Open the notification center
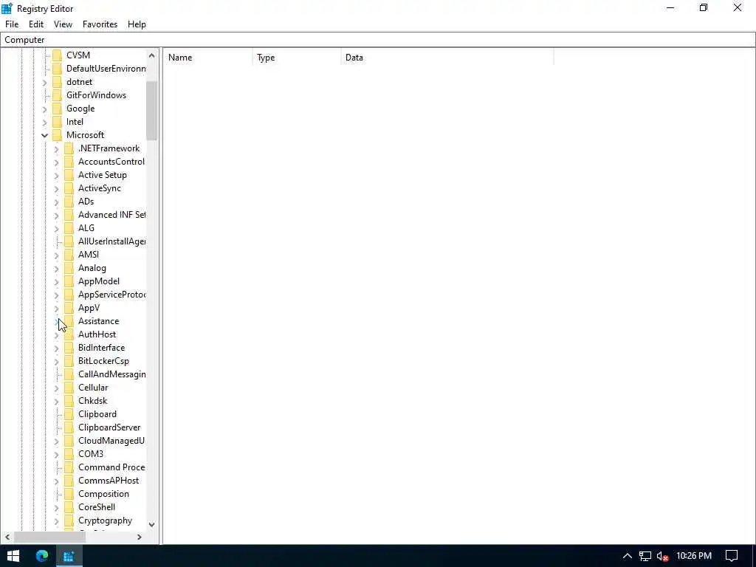 732,556
